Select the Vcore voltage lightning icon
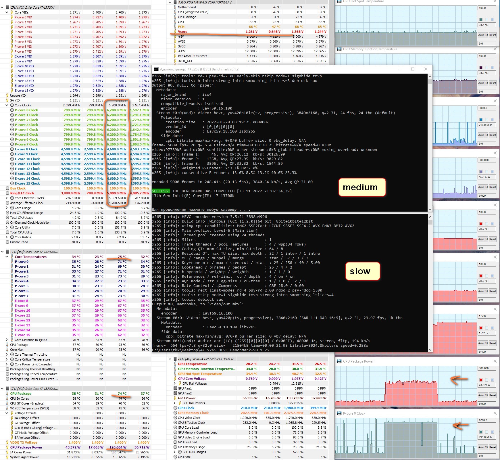Image resolution: width=500 pixels, height=460 pixels. [x=175, y=32]
